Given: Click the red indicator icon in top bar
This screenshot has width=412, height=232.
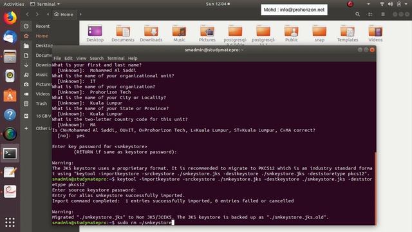Looking at the screenshot, I should (x=350, y=4).
